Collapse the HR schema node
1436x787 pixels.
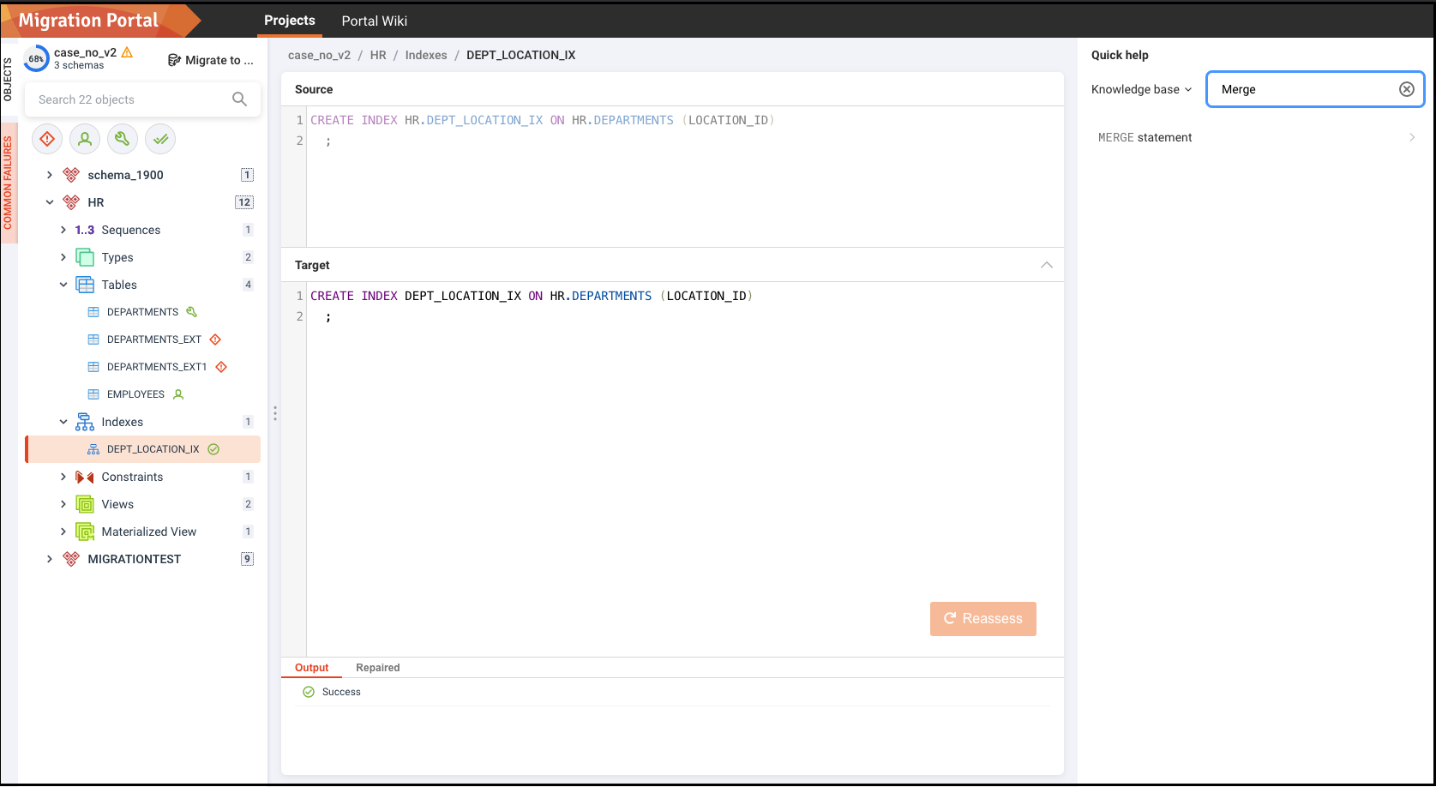click(50, 202)
